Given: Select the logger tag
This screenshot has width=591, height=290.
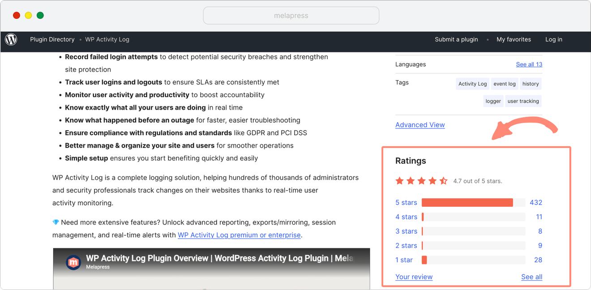Looking at the screenshot, I should (493, 101).
